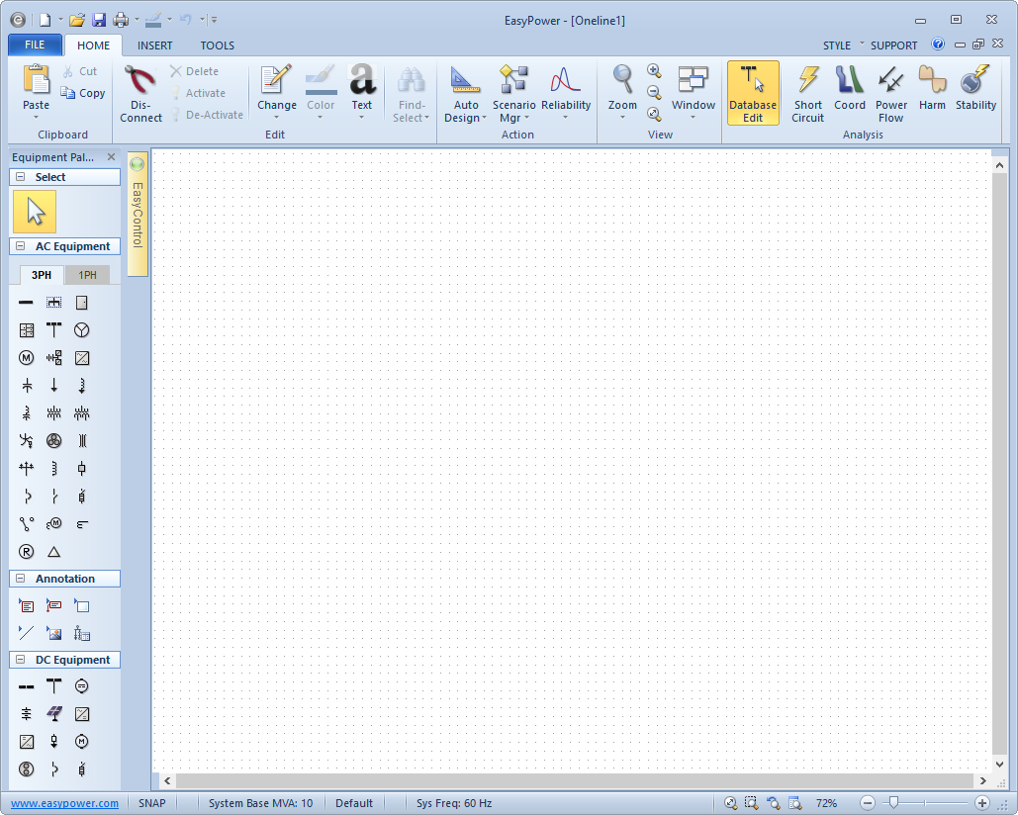
Task: Open the EasyControl side panel tab
Action: (x=138, y=213)
